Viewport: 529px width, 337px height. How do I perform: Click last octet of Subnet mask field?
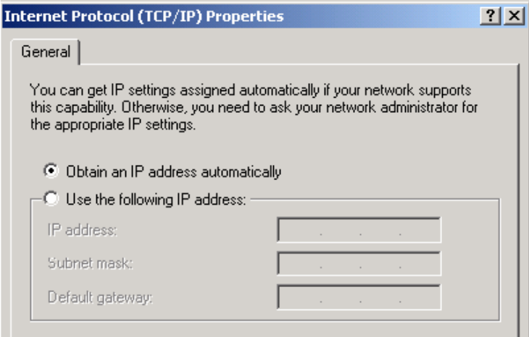coord(420,264)
